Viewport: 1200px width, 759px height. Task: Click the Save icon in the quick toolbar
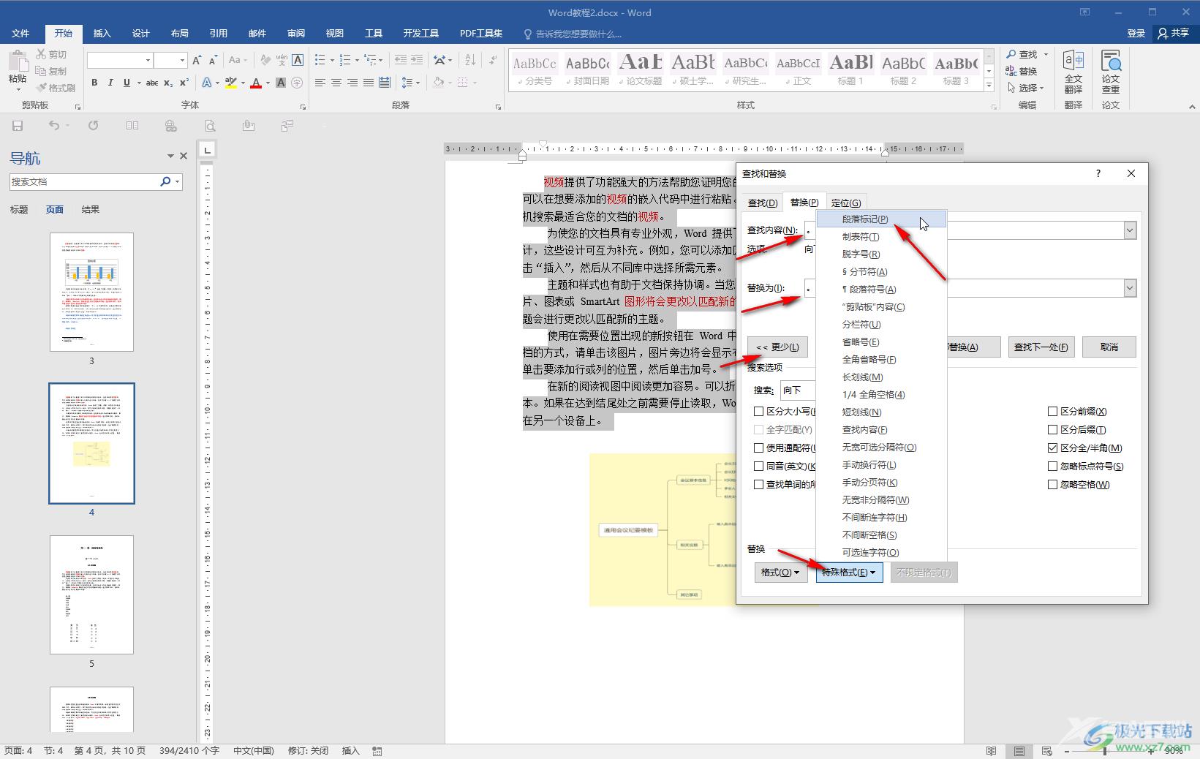pos(18,126)
